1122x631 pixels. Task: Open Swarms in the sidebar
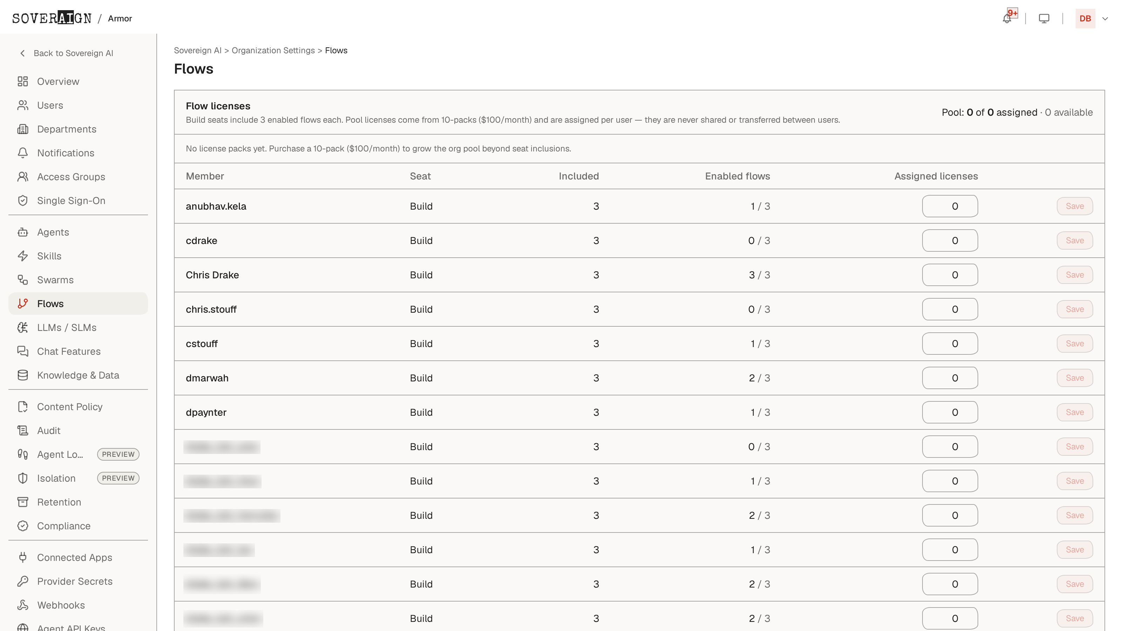[78, 280]
